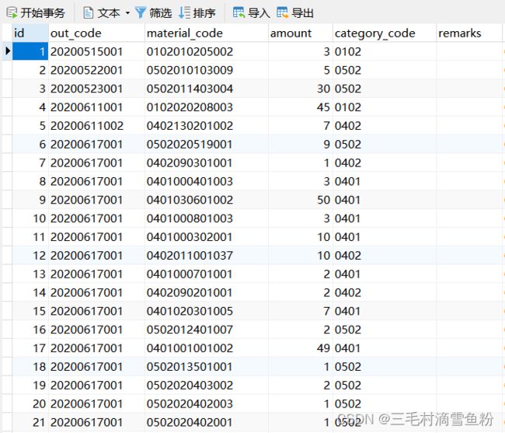Click the 导入 import label
Viewport: 505px width, 433px height.
(x=259, y=13)
